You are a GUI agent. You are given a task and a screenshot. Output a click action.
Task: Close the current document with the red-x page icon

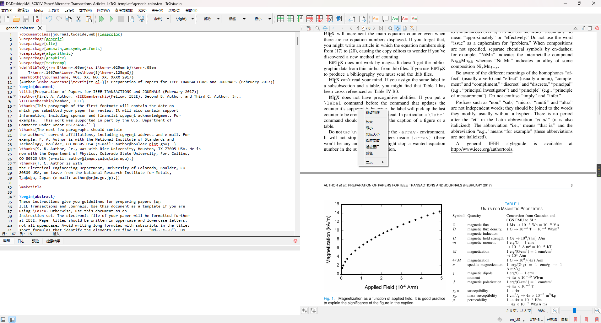[36, 19]
